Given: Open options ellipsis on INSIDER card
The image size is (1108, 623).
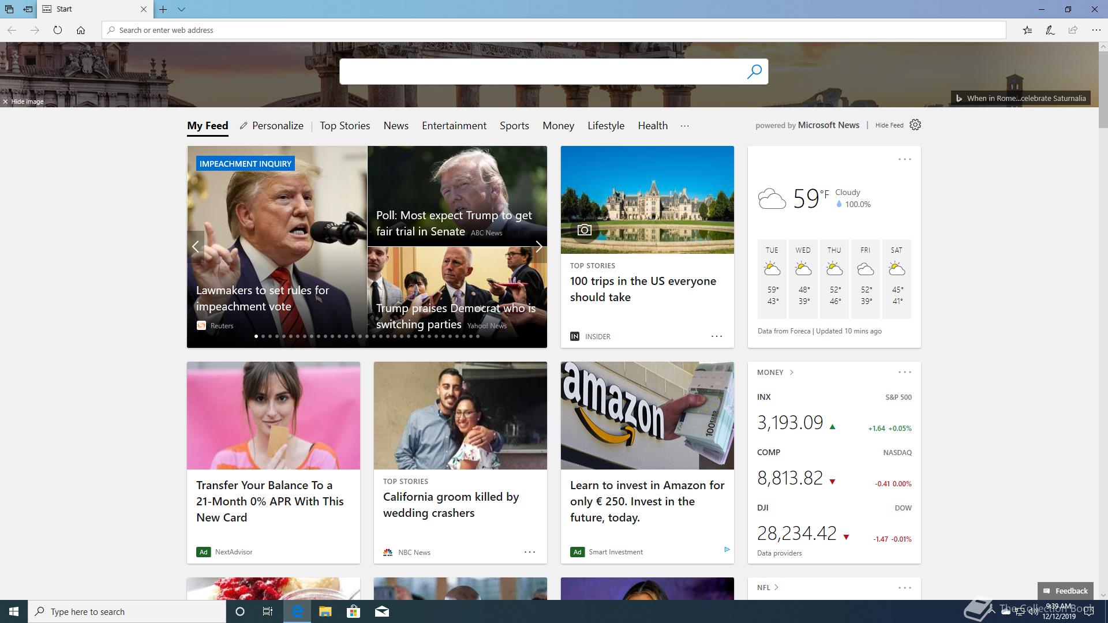Looking at the screenshot, I should (717, 336).
